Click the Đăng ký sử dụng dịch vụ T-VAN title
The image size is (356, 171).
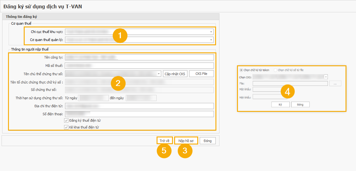43,6
